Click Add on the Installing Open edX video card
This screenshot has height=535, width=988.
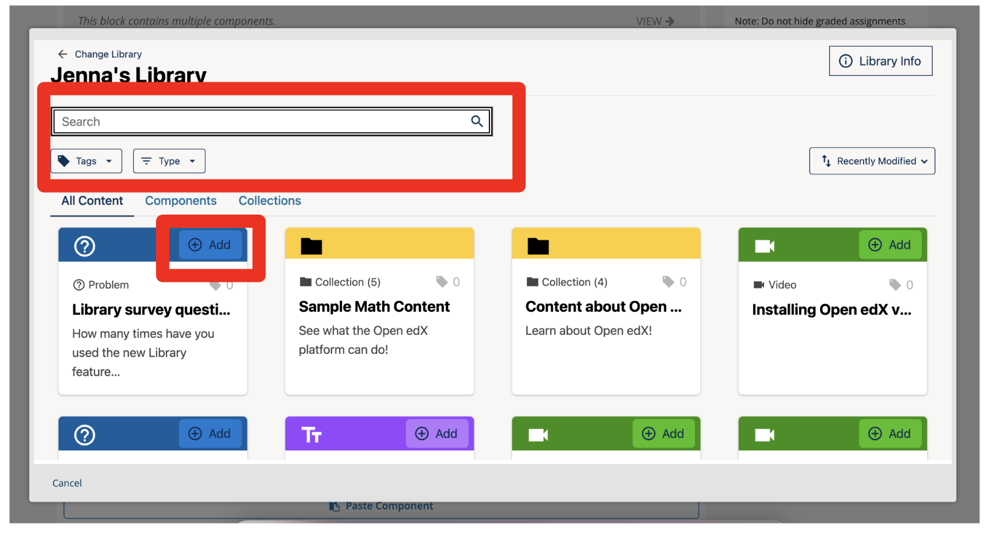(x=891, y=244)
